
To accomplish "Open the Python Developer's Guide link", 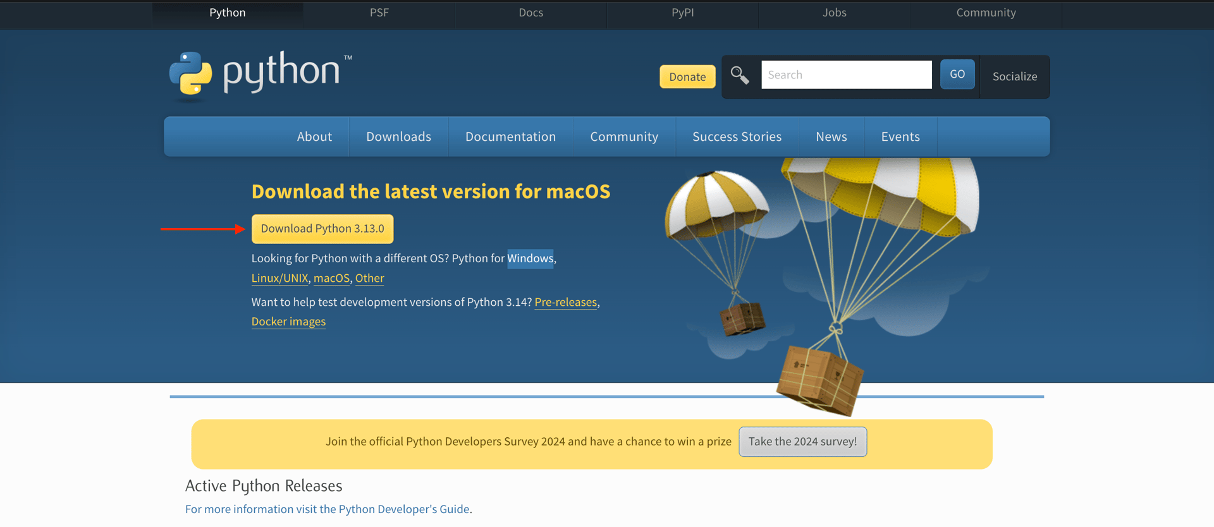I will tap(328, 509).
